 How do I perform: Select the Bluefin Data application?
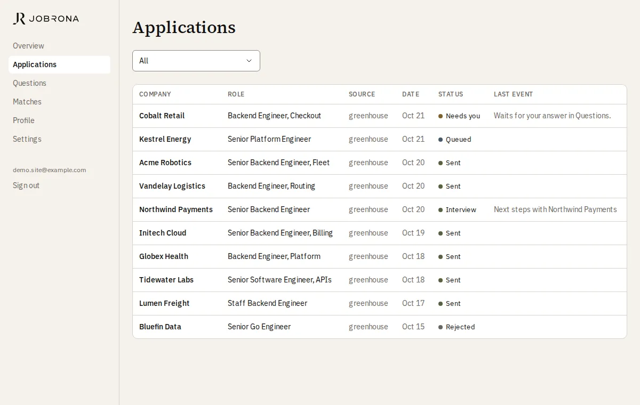point(380,327)
